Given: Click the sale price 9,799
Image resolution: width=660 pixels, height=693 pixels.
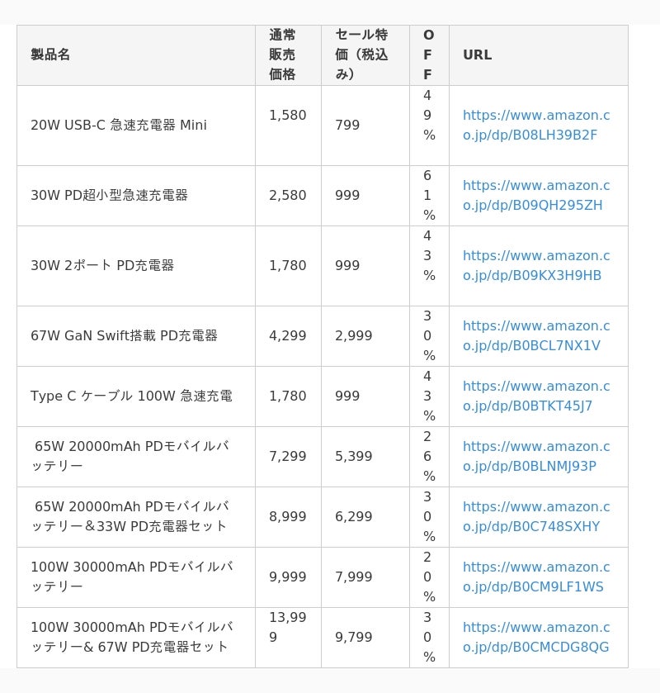Looking at the screenshot, I should 354,638.
